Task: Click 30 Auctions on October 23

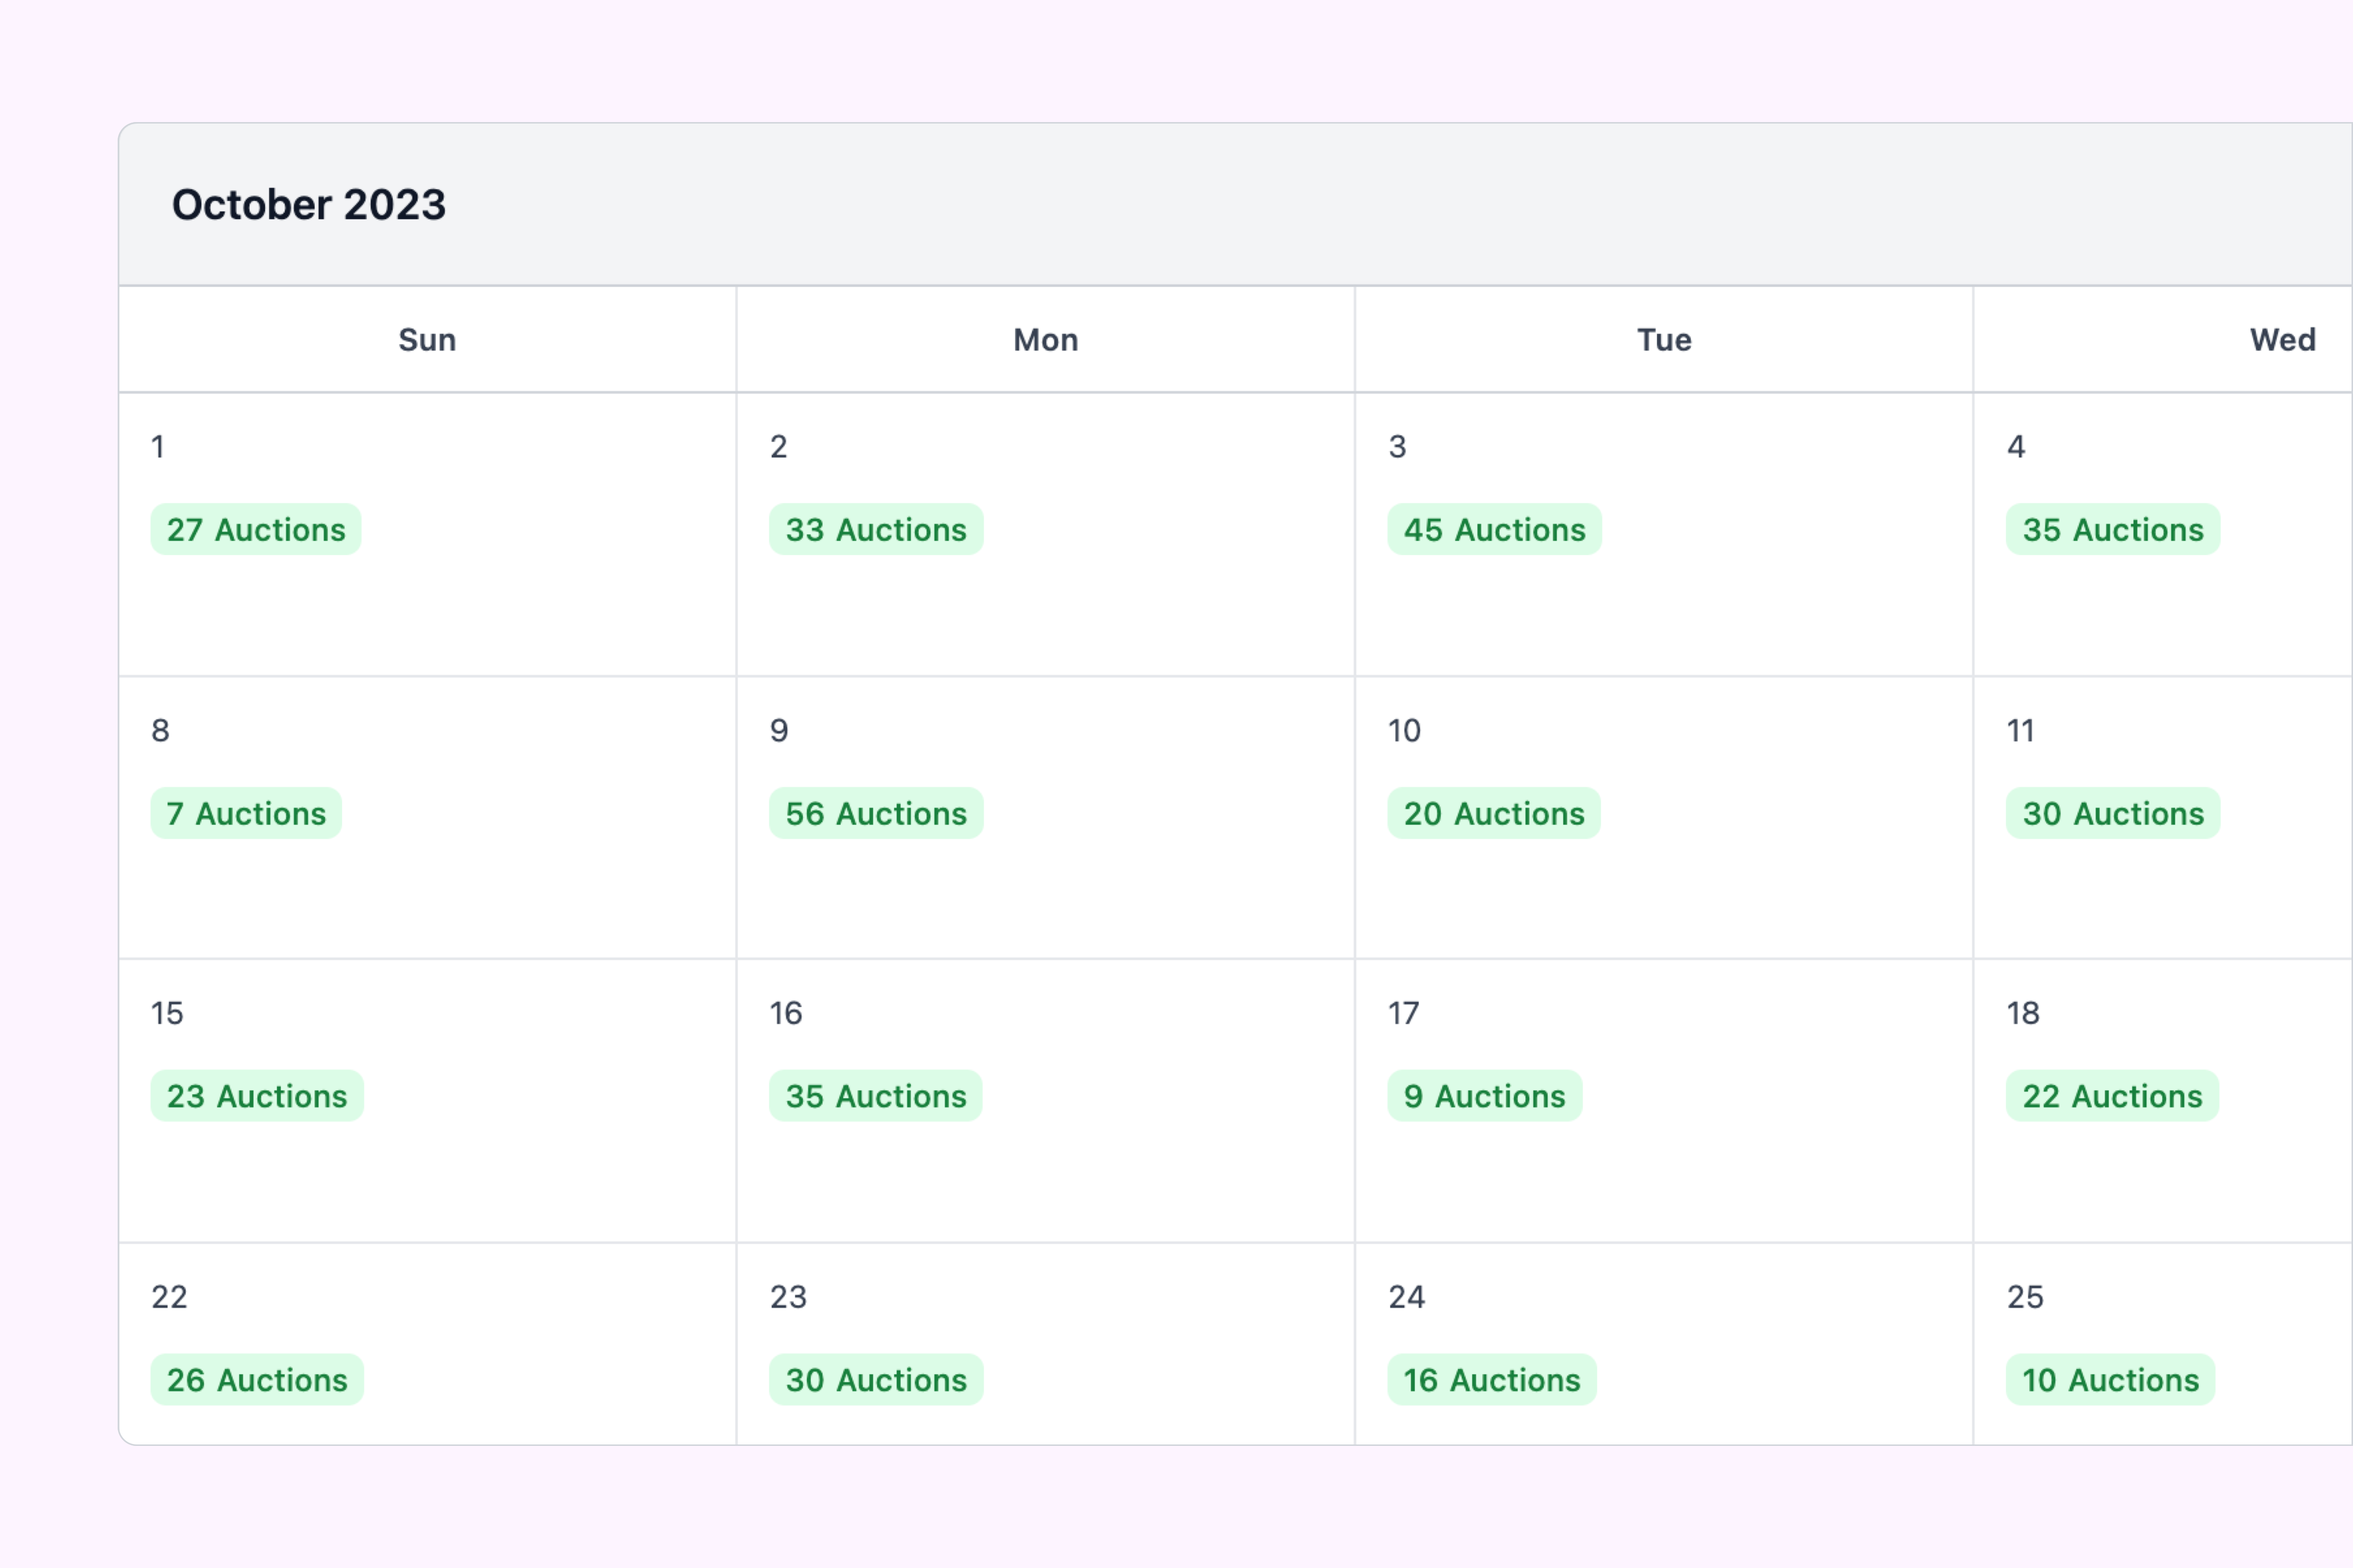Action: pyautogui.click(x=876, y=1380)
